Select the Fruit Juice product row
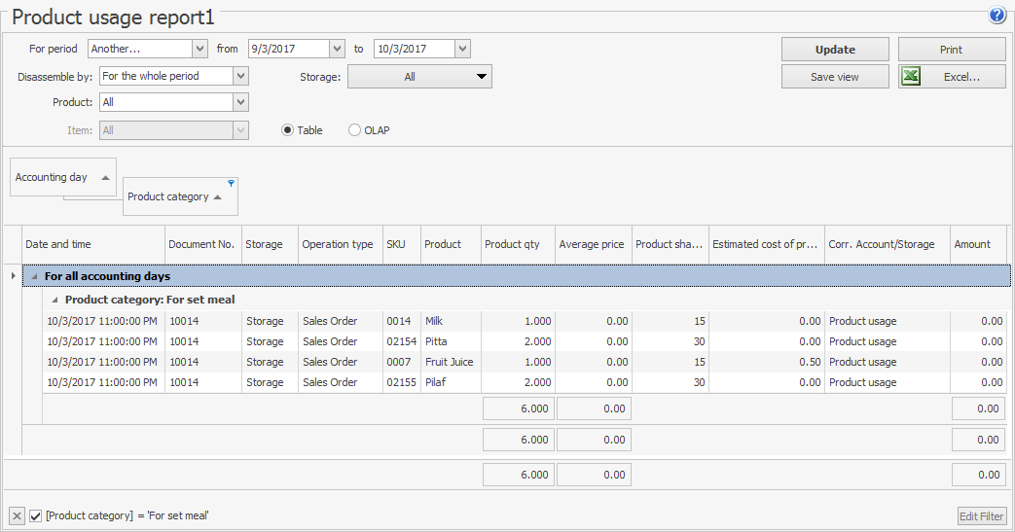This screenshot has height=532, width=1015. point(449,362)
